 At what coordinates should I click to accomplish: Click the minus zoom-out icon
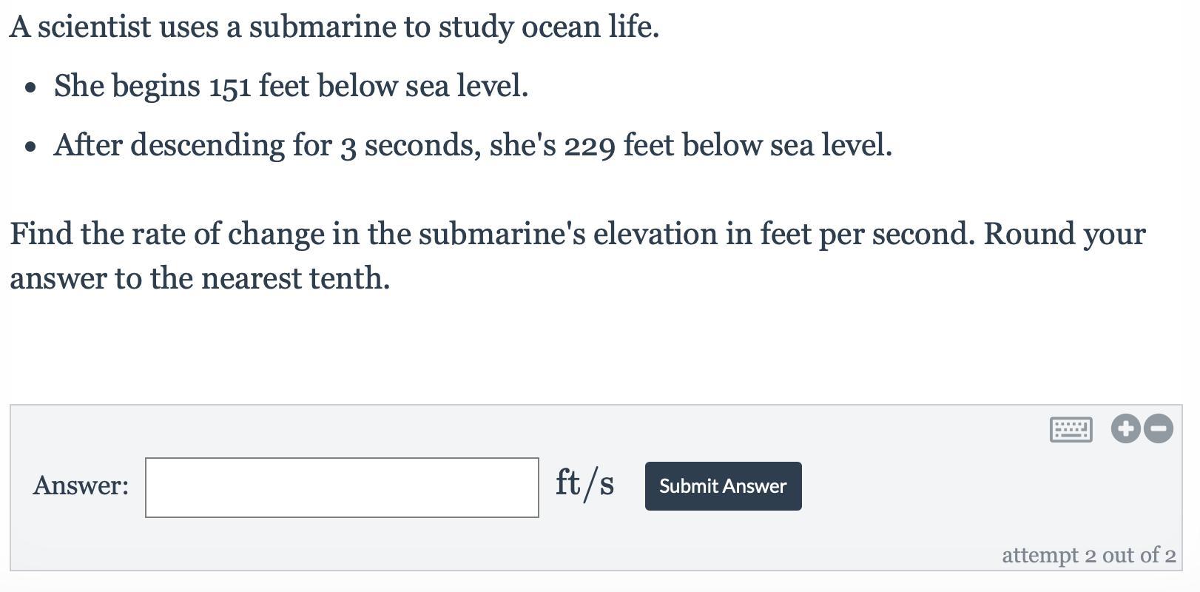[1159, 428]
